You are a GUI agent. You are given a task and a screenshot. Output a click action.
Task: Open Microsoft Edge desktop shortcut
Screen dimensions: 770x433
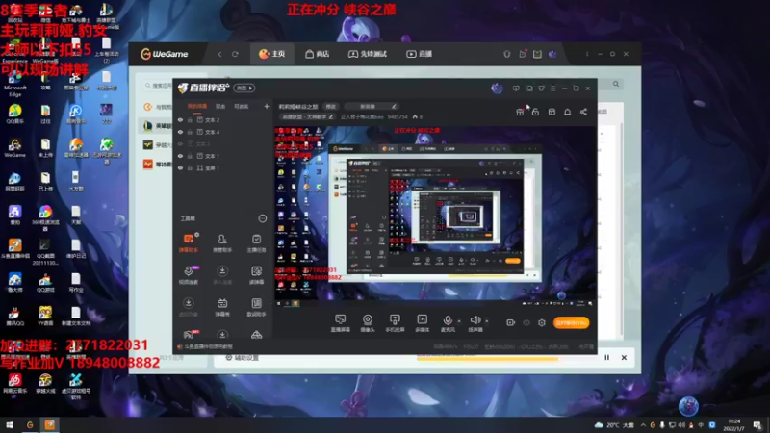14,82
